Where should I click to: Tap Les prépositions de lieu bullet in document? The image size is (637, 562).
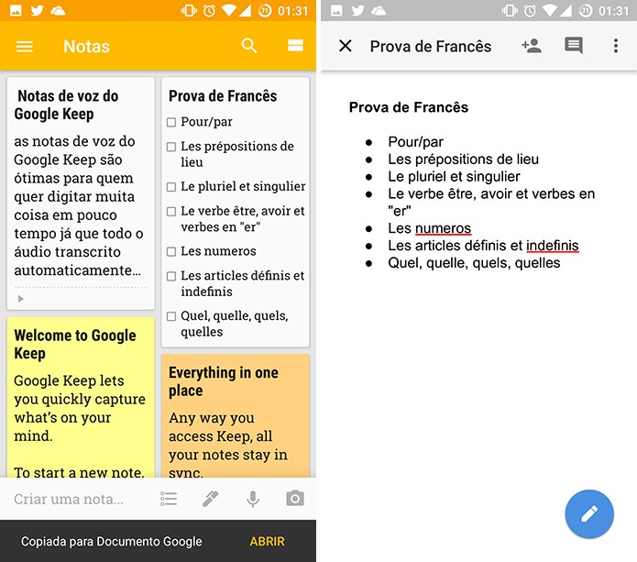point(463,159)
